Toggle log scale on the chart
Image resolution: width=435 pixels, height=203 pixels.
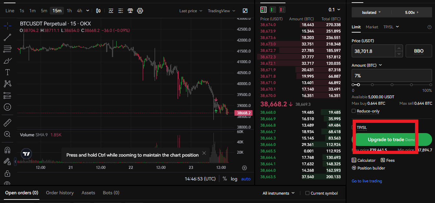[x=234, y=179]
